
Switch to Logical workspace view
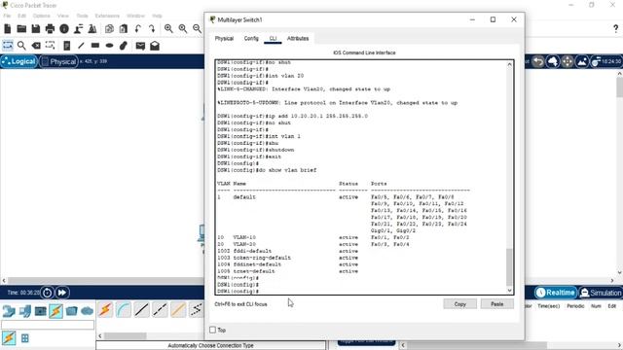click(18, 61)
